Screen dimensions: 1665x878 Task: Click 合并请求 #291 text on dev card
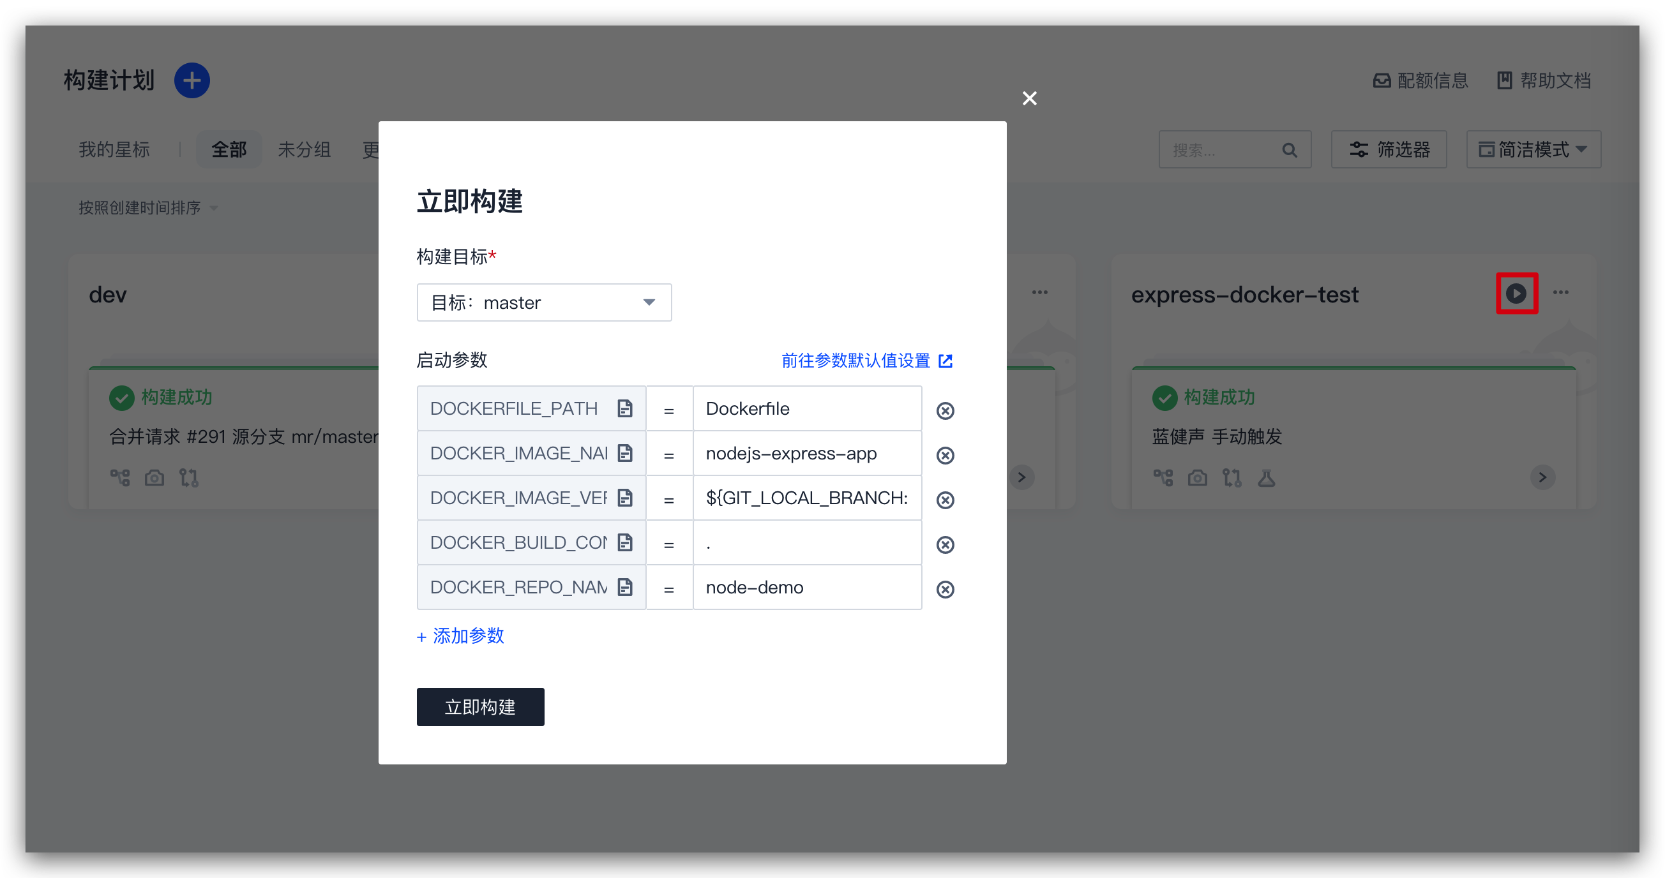243,436
